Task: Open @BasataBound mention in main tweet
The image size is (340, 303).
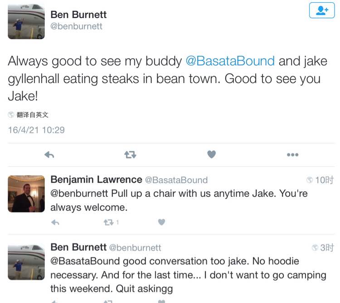Action: (x=230, y=61)
